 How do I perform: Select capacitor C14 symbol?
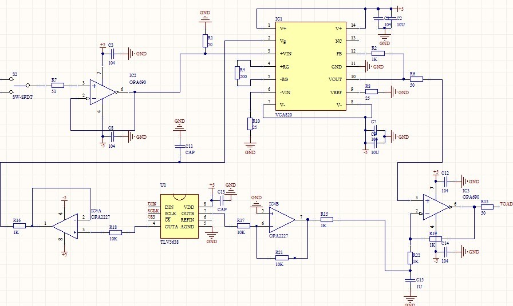pyautogui.click(x=445, y=252)
